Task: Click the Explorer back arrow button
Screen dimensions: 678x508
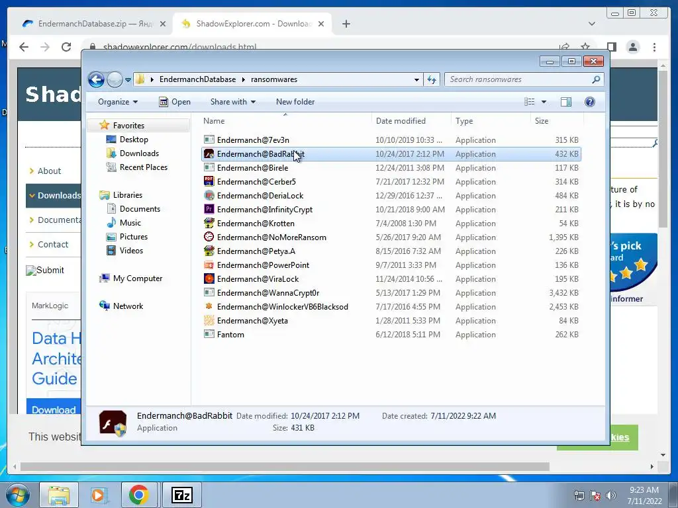Action: [x=96, y=79]
